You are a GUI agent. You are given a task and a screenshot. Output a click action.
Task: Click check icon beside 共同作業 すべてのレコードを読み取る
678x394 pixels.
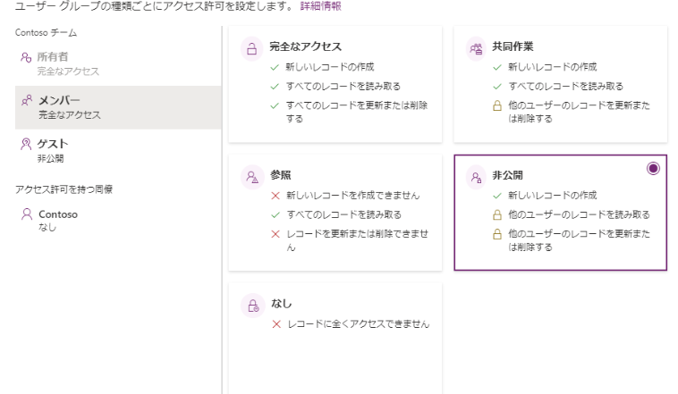click(497, 87)
